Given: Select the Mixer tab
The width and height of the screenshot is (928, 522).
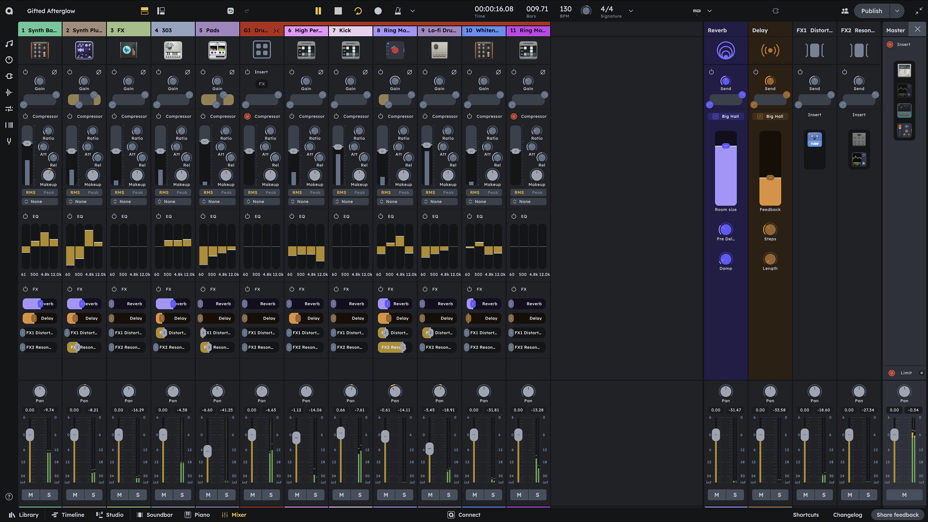Looking at the screenshot, I should click(x=234, y=515).
